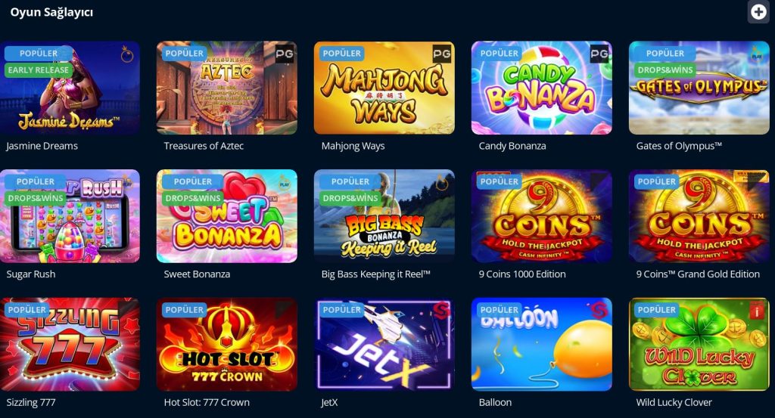The height and width of the screenshot is (418, 775).
Task: Click the Popüler badge on Mahjong Ways
Action: click(341, 54)
